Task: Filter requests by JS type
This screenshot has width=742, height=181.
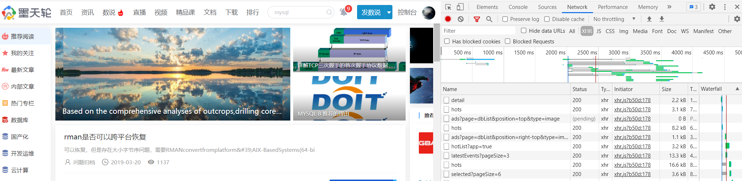Action: tap(599, 31)
